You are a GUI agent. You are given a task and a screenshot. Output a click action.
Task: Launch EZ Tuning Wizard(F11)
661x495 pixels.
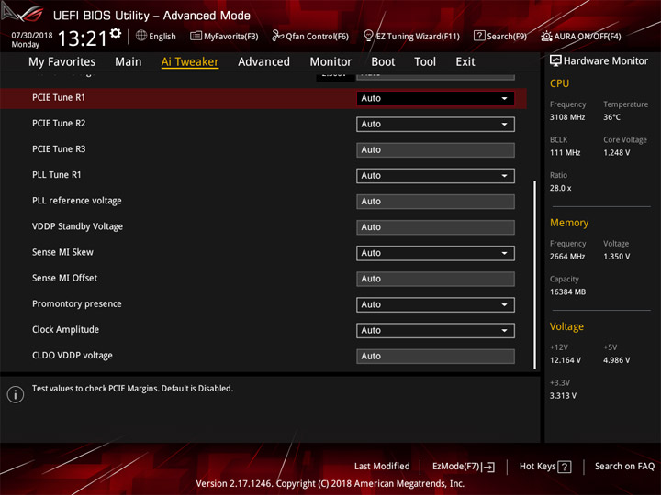411,36
